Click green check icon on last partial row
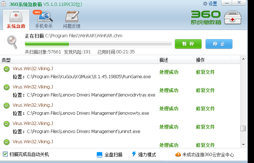This screenshot has width=254, height=163. coord(7,142)
